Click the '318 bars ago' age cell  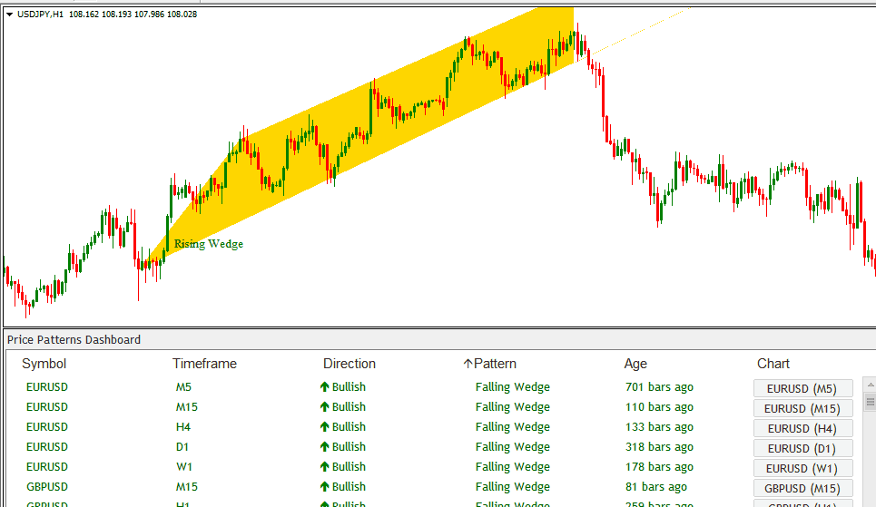click(659, 447)
